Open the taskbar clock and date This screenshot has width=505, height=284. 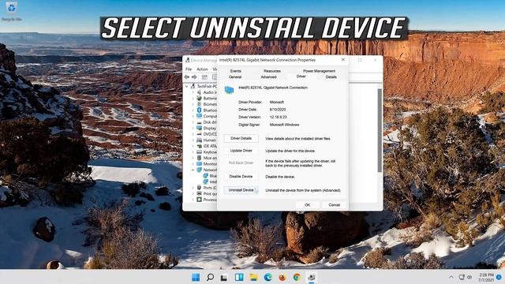[x=486, y=277]
